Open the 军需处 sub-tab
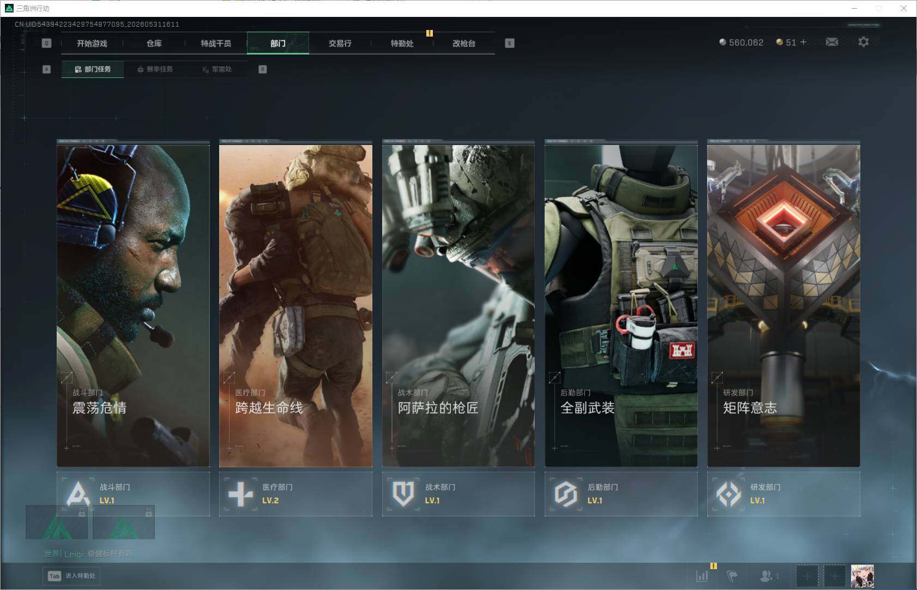 click(217, 69)
